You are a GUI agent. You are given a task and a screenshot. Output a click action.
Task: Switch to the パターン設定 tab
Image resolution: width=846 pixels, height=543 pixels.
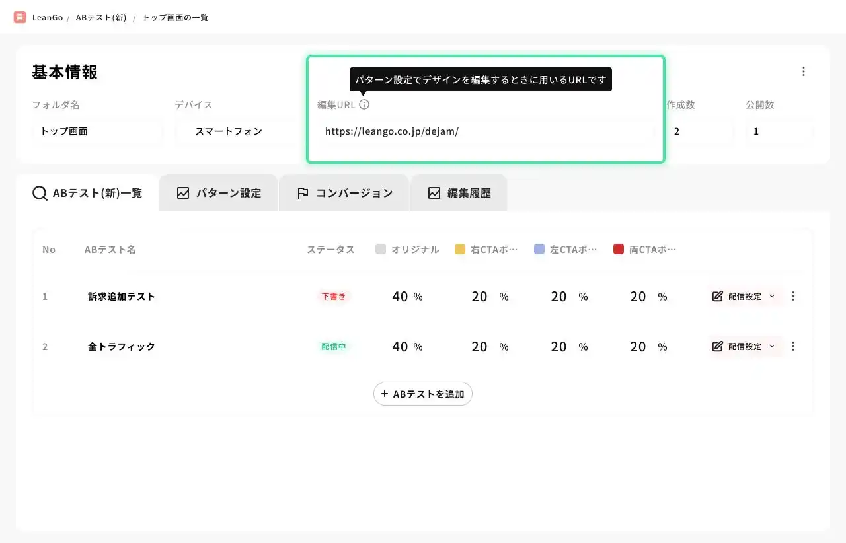(219, 193)
